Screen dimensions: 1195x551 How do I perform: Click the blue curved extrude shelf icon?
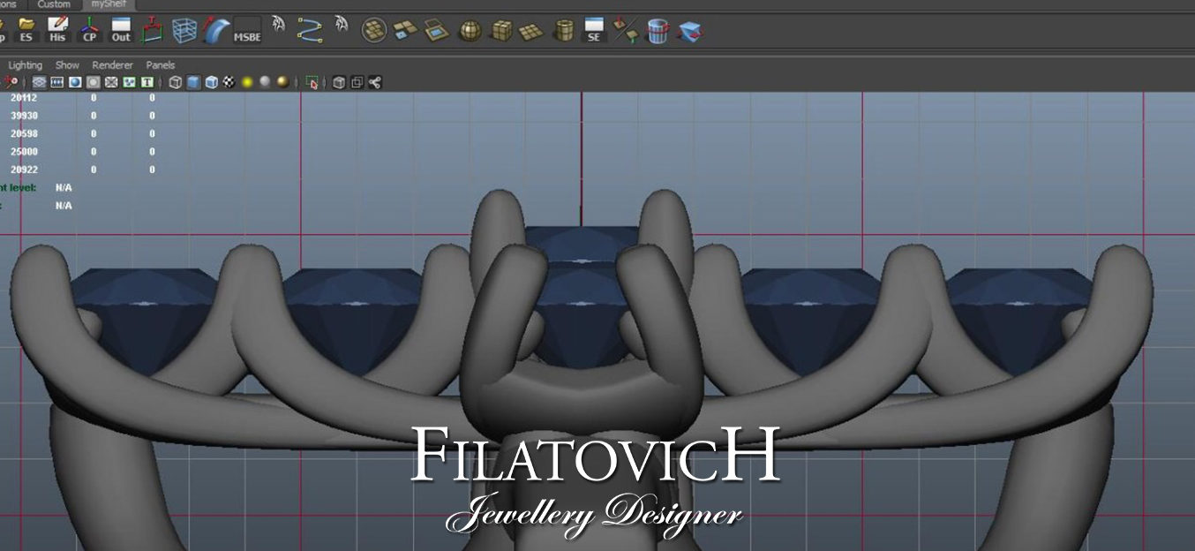point(216,30)
